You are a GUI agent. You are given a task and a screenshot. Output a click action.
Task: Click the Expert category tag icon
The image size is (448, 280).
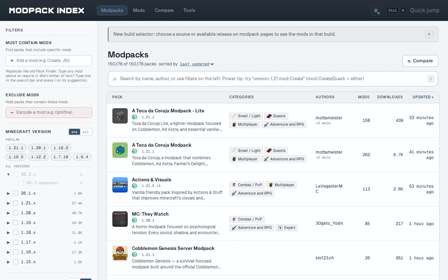(x=280, y=228)
